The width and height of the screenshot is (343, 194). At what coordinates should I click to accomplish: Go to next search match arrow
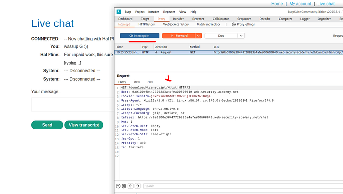pyautogui.click(x=138, y=186)
